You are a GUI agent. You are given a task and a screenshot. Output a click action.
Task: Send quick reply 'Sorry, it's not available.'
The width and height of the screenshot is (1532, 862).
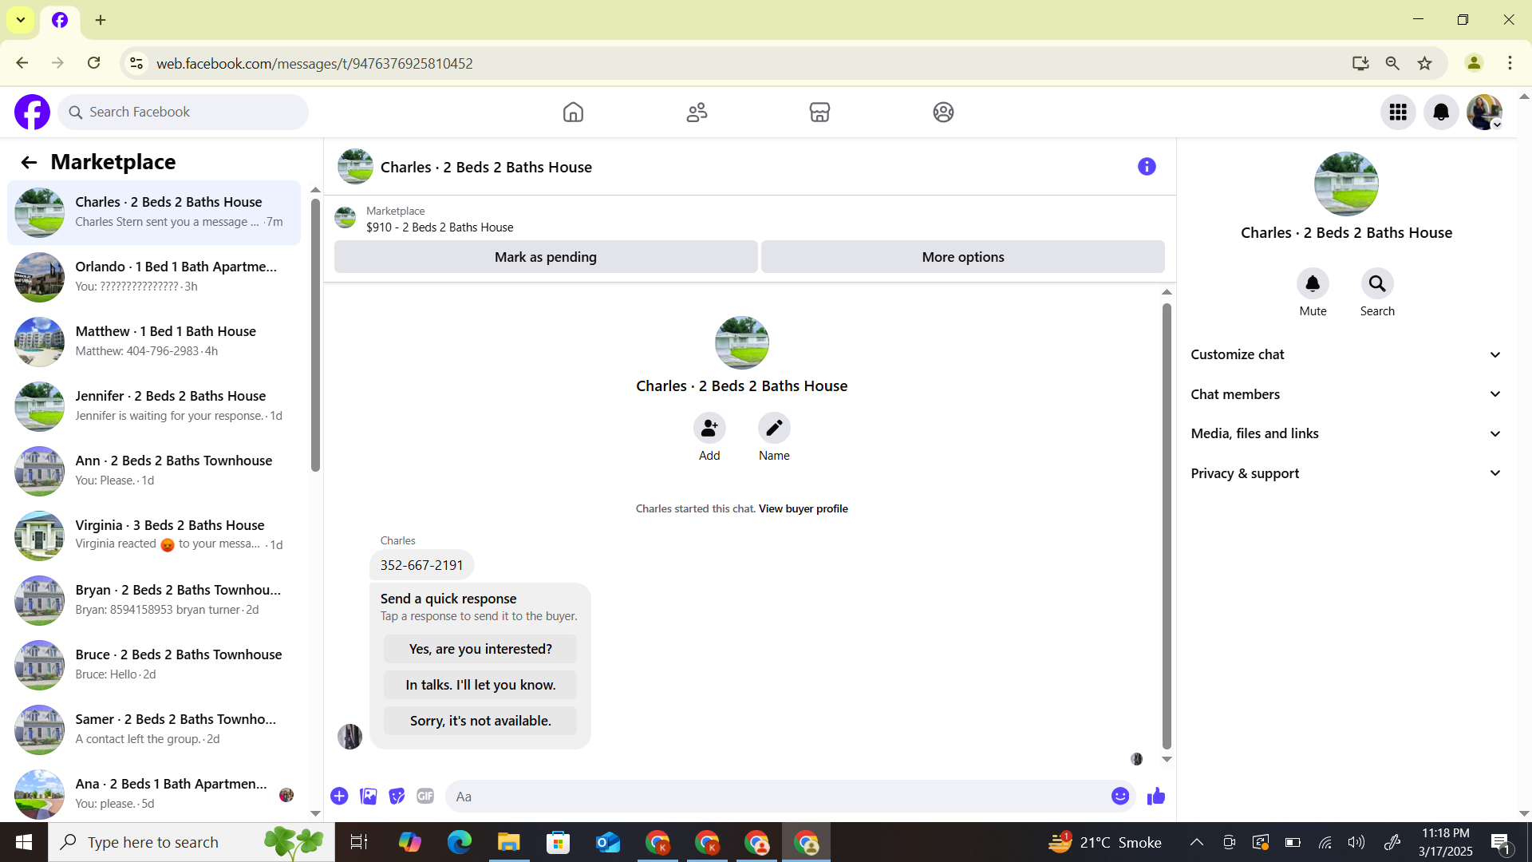click(x=480, y=721)
